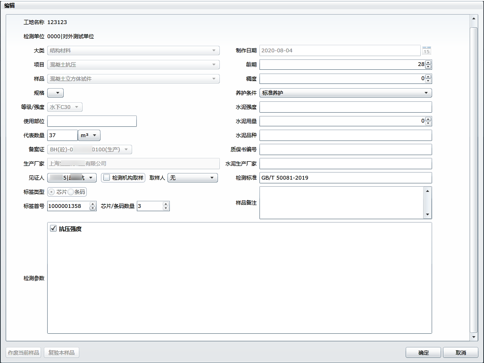This screenshot has height=363, width=484.
Task: Open the 规格 dropdown list
Action: (55, 93)
